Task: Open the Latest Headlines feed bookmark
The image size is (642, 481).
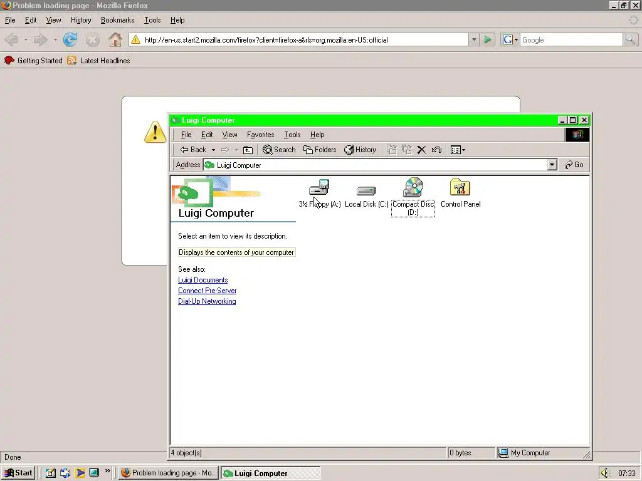Action: pyautogui.click(x=98, y=61)
